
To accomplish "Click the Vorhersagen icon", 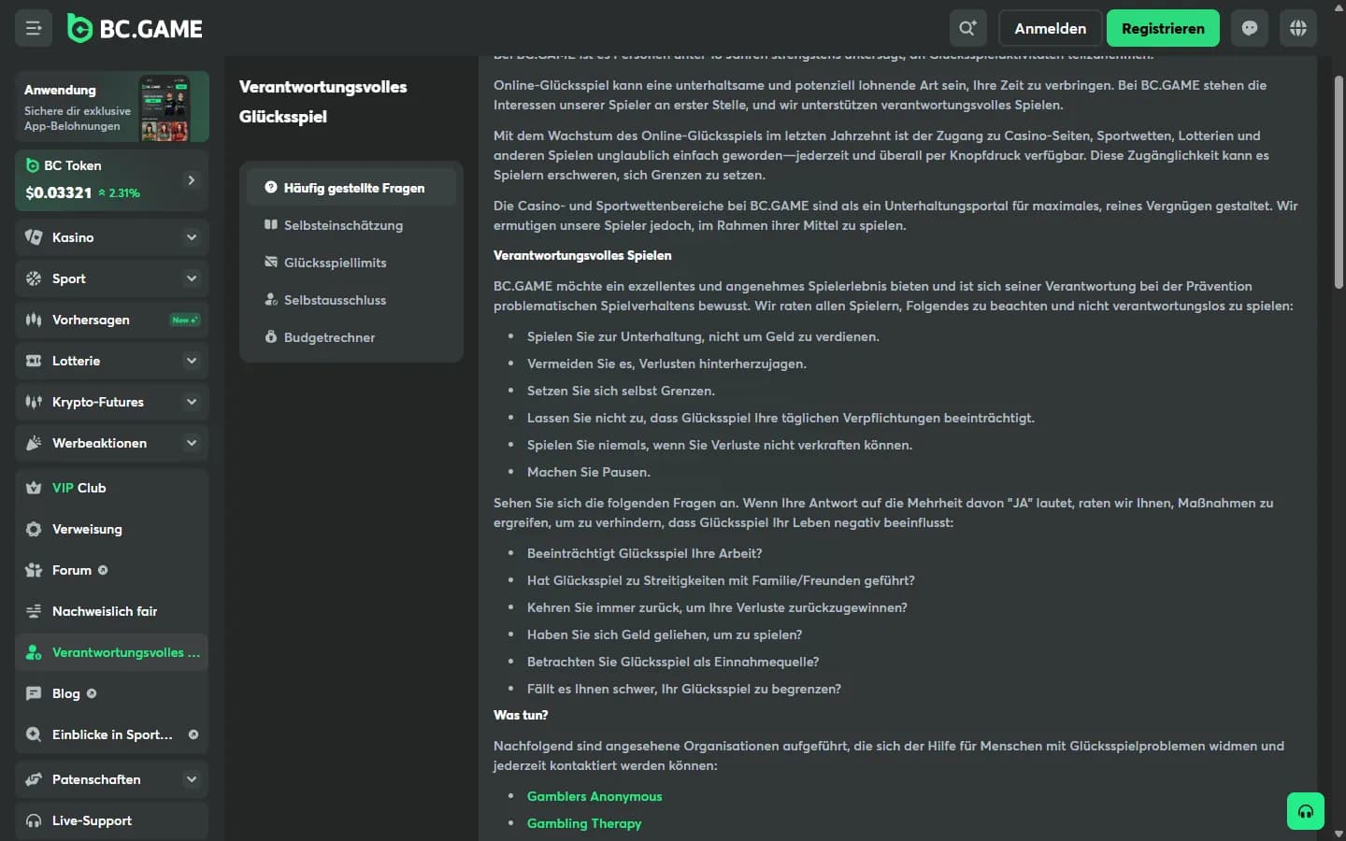I will click(x=34, y=320).
